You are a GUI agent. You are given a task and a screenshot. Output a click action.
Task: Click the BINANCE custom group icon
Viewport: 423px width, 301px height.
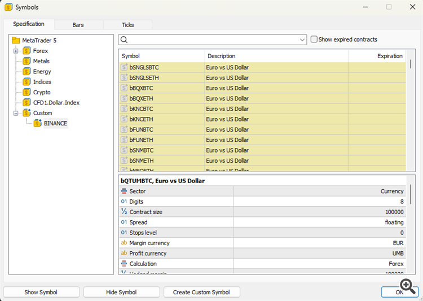pyautogui.click(x=37, y=123)
